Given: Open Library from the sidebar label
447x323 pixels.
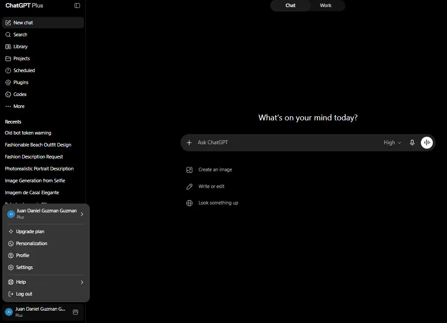Looking at the screenshot, I should (20, 46).
